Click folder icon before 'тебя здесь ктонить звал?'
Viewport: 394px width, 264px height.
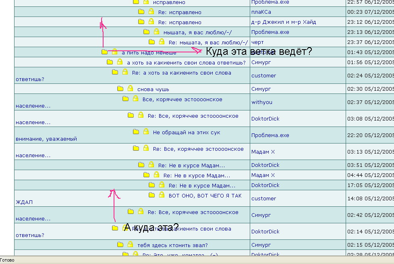(120, 244)
